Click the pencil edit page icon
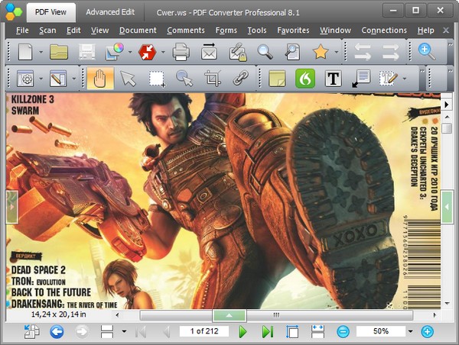The image size is (459, 345). (58, 79)
